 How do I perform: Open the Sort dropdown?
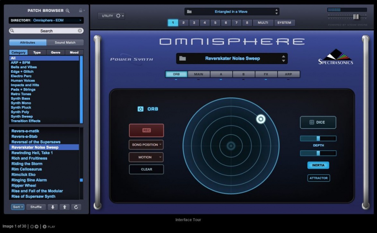point(18,207)
